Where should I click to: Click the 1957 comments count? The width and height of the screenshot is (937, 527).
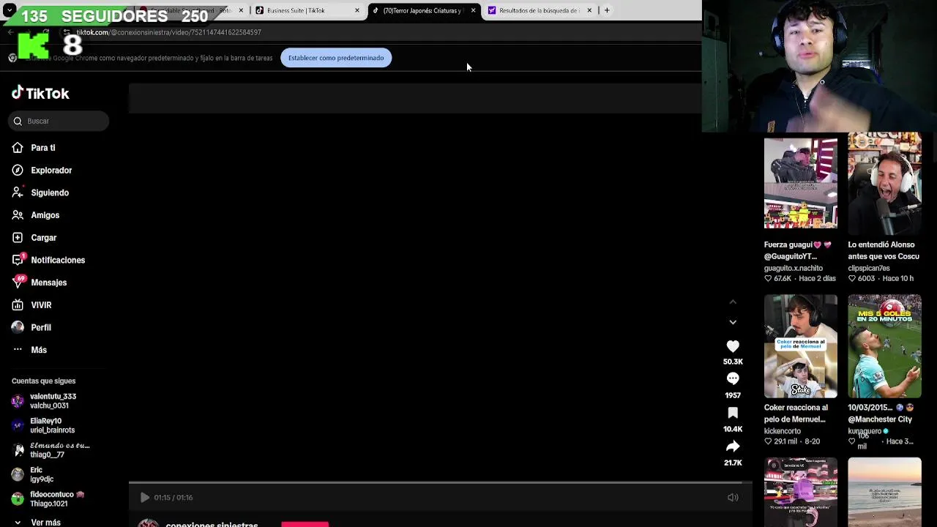click(733, 395)
